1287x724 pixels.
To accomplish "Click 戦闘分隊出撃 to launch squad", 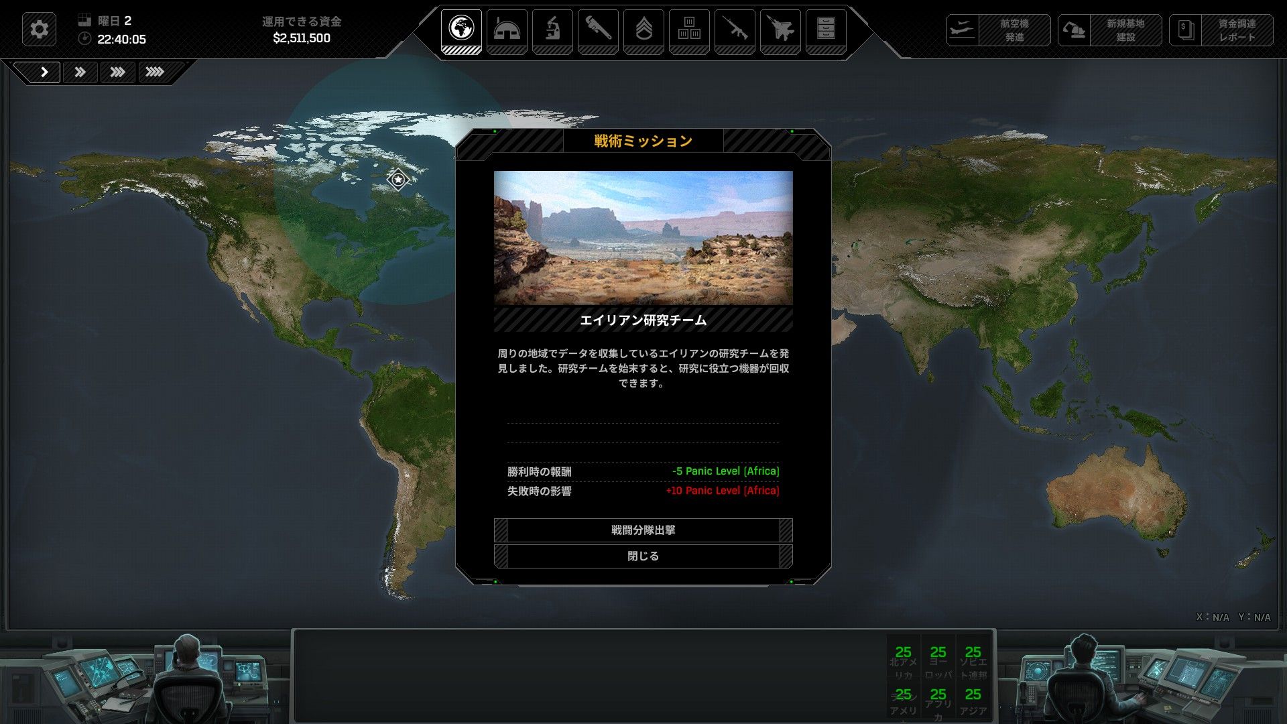I will [643, 530].
